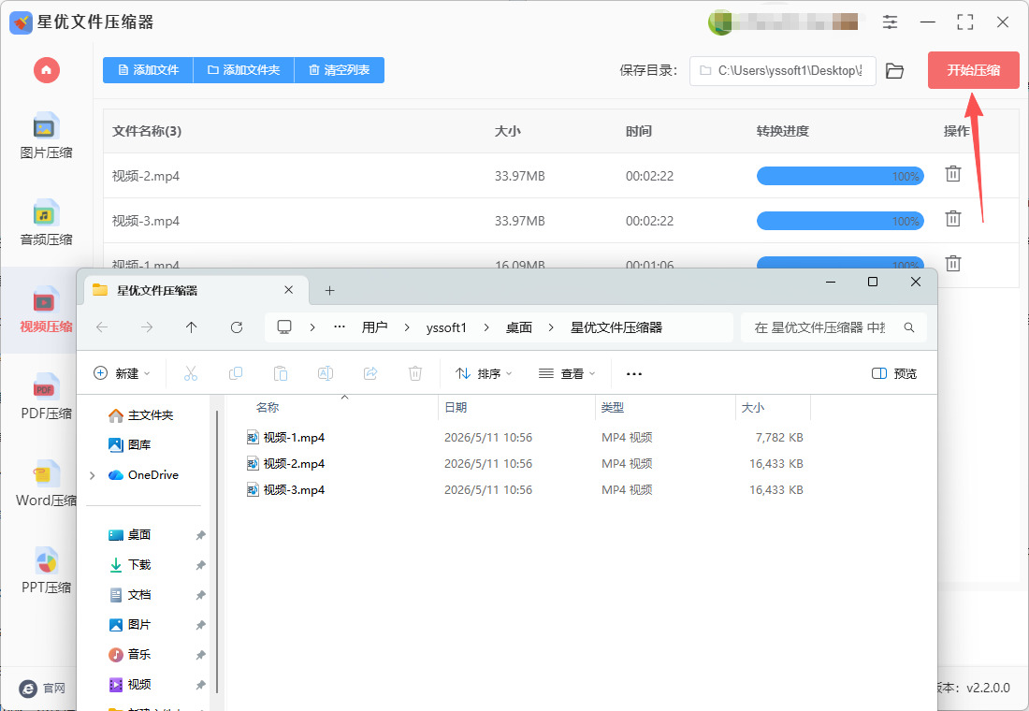Screen dimensions: 1029x711
Task: Open PPT压缩 in the sidebar
Action: coord(46,571)
